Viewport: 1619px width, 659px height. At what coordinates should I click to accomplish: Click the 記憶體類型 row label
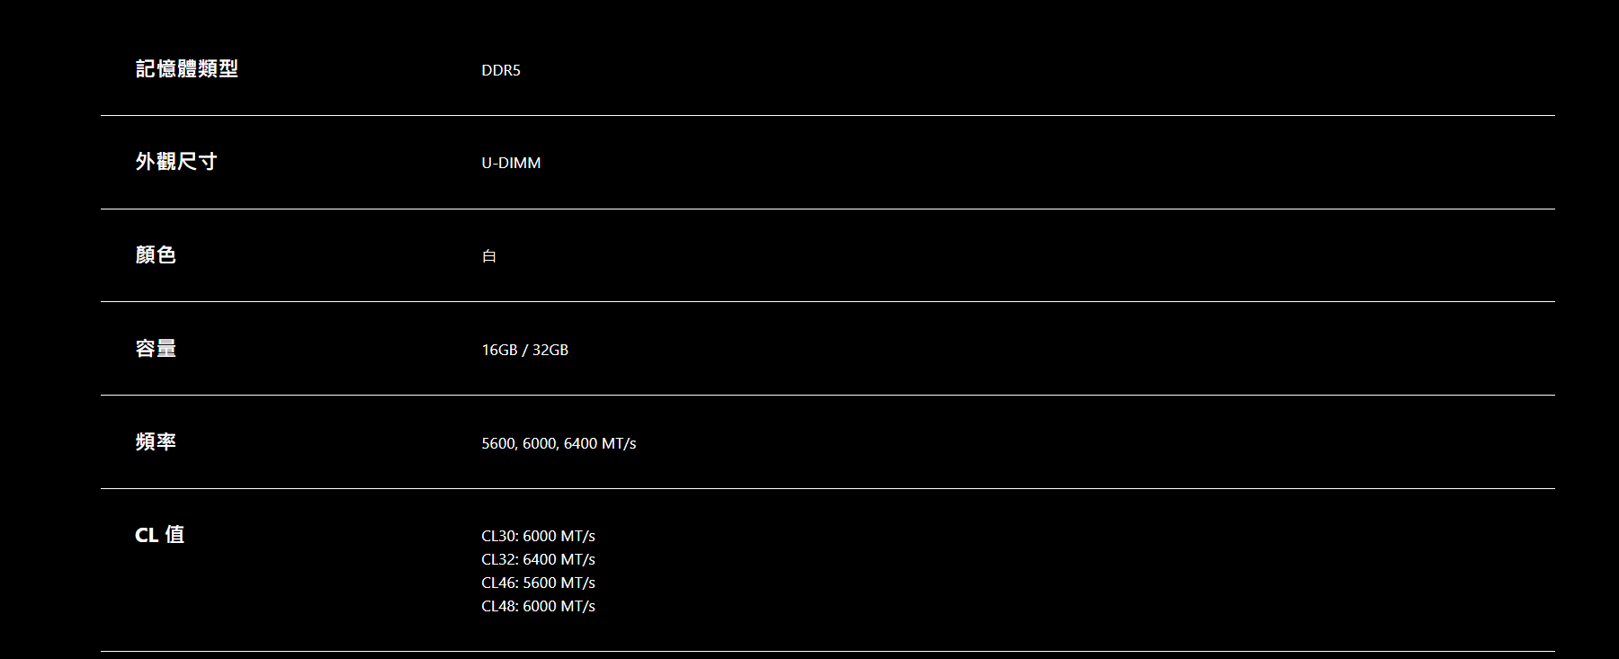(186, 69)
